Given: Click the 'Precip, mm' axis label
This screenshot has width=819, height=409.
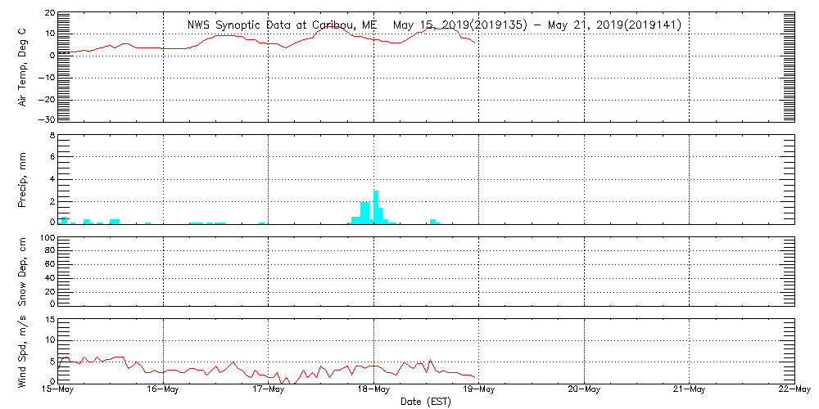Looking at the screenshot, I should [22, 181].
